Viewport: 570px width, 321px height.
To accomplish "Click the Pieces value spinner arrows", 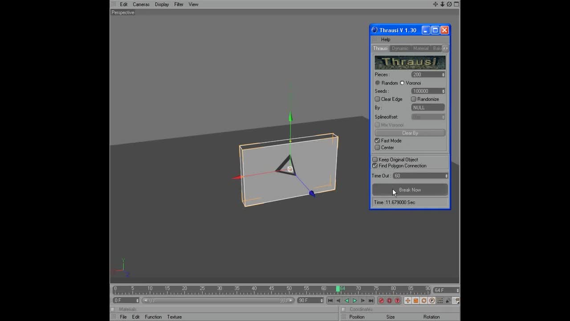I will 443,74.
